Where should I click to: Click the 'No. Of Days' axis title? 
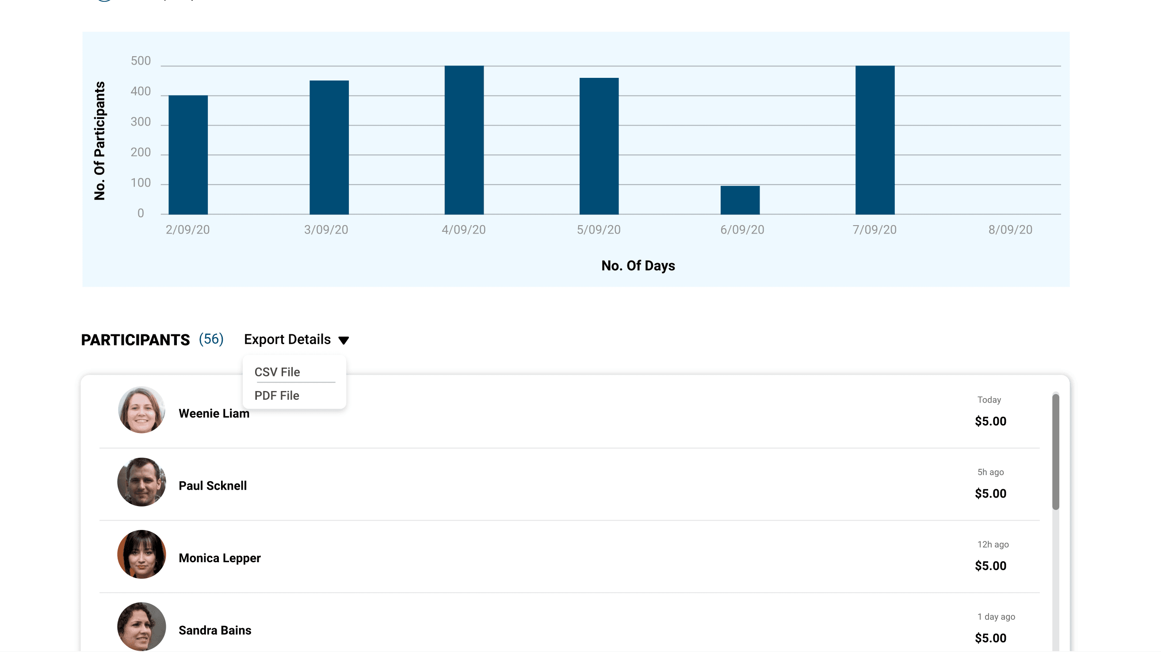(638, 265)
